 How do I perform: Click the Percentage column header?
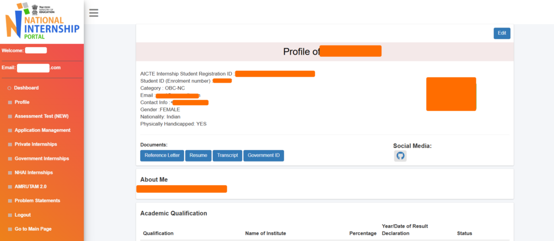(363, 233)
